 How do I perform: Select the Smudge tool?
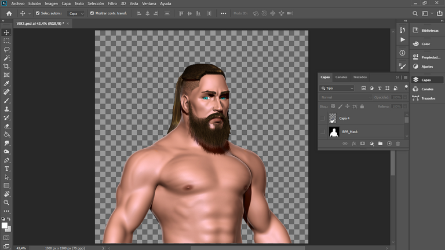[x=6, y=143]
